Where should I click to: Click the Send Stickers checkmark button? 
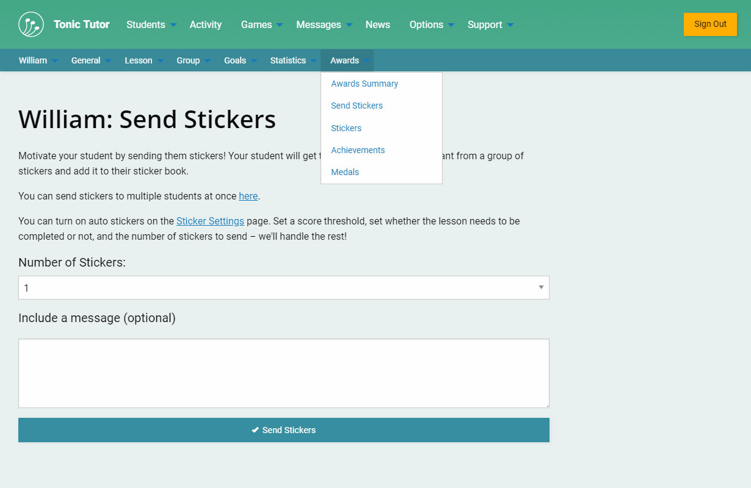pyautogui.click(x=283, y=430)
